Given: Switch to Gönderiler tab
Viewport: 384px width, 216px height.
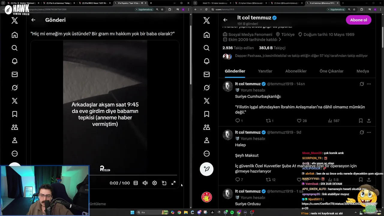Looking at the screenshot, I should pos(235,71).
